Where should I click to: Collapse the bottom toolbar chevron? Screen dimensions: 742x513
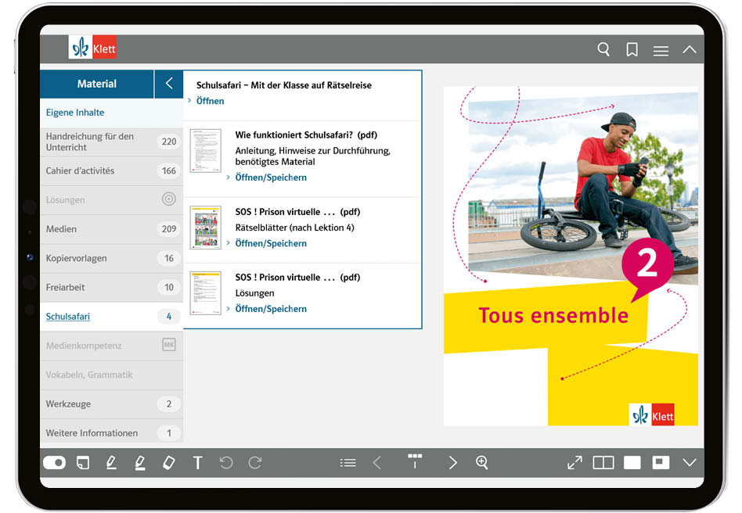[x=690, y=462]
